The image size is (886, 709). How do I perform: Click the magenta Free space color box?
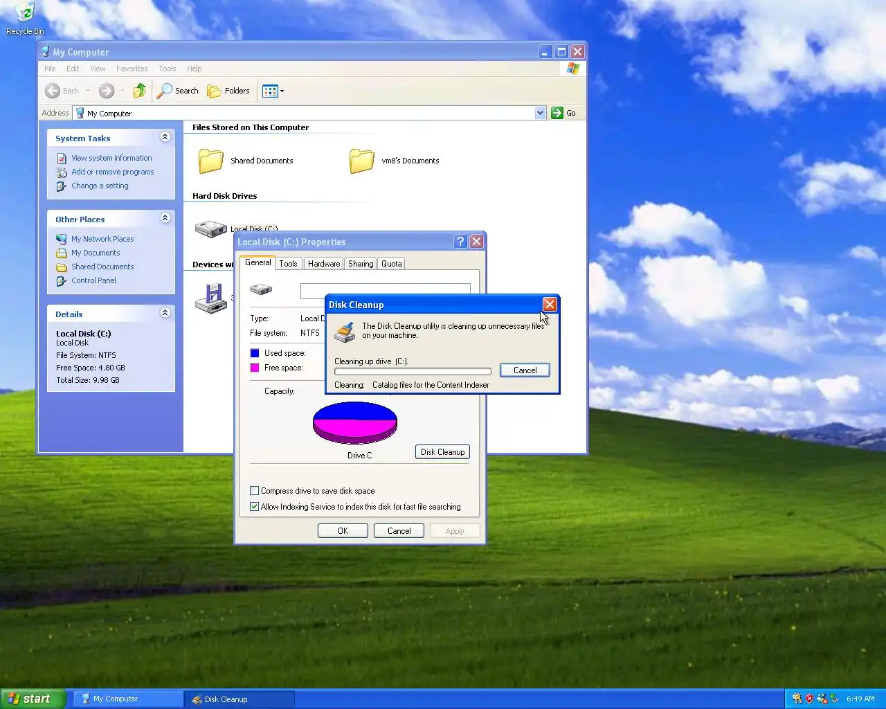255,368
